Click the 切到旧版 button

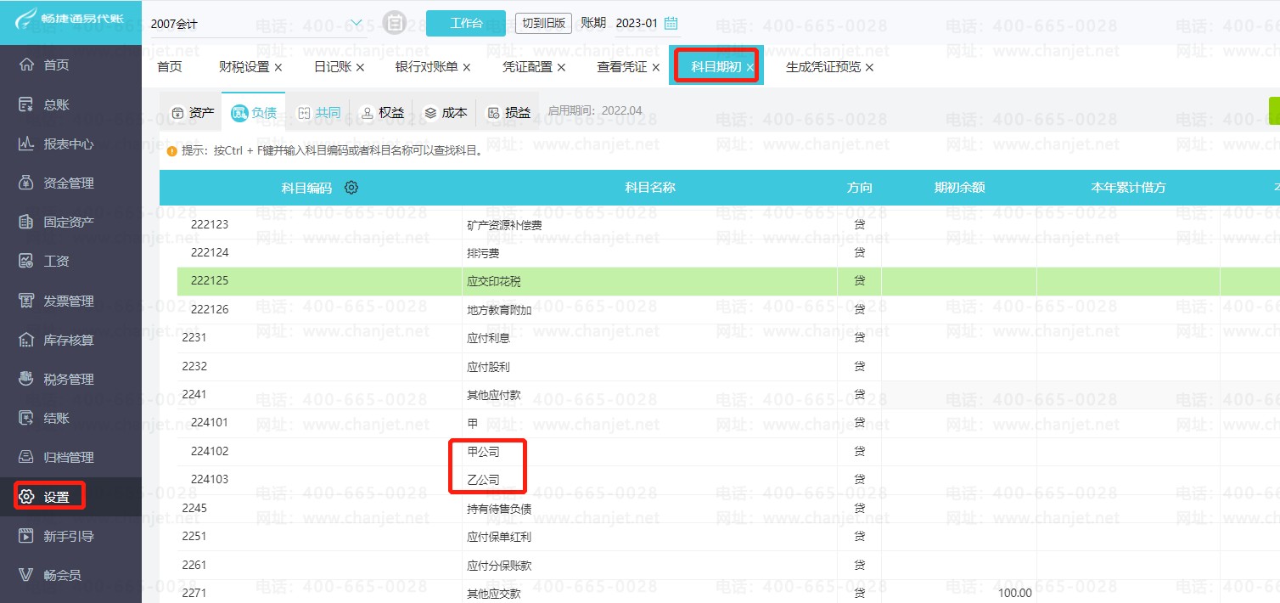[544, 23]
